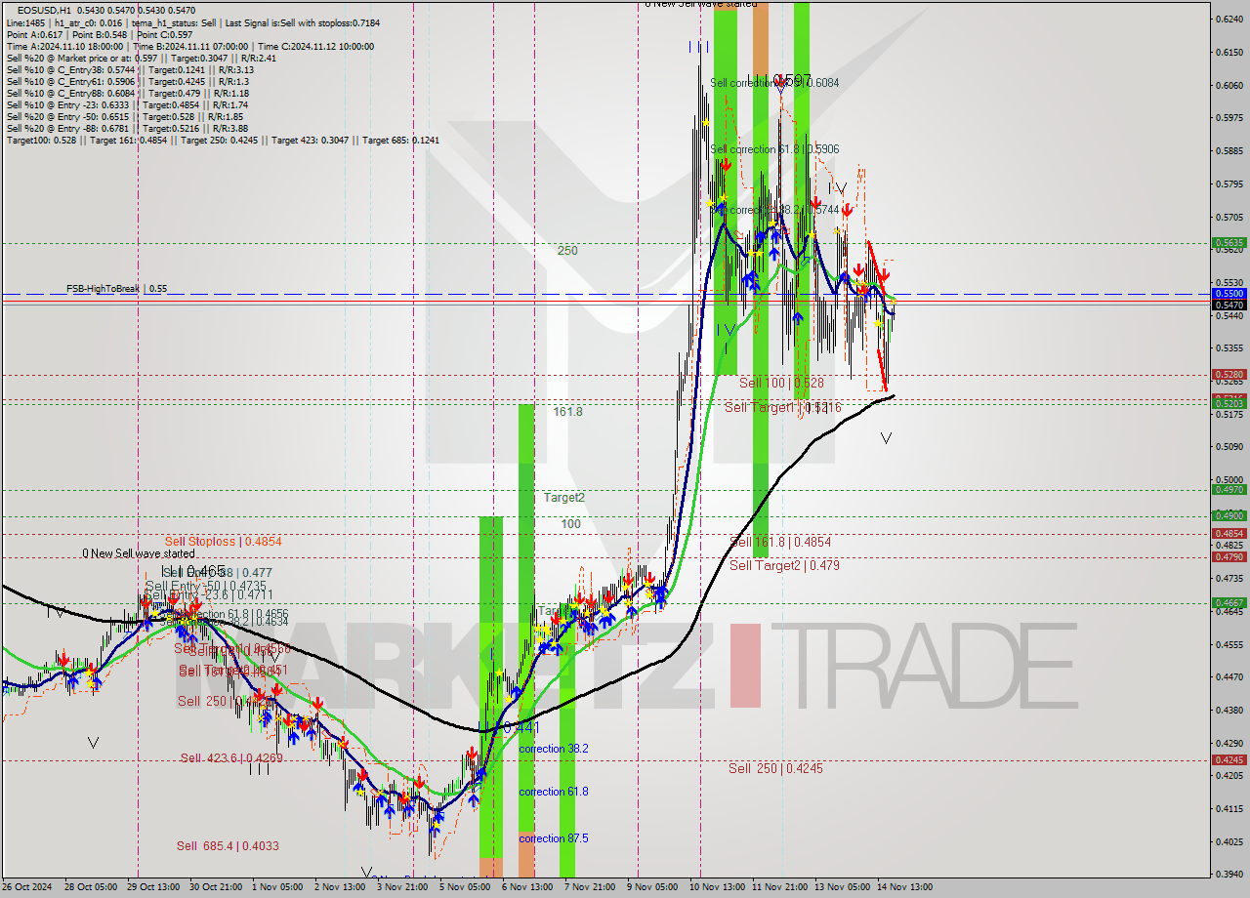Click the 0.4380 price axis value
The width and height of the screenshot is (1250, 898).
(1229, 710)
